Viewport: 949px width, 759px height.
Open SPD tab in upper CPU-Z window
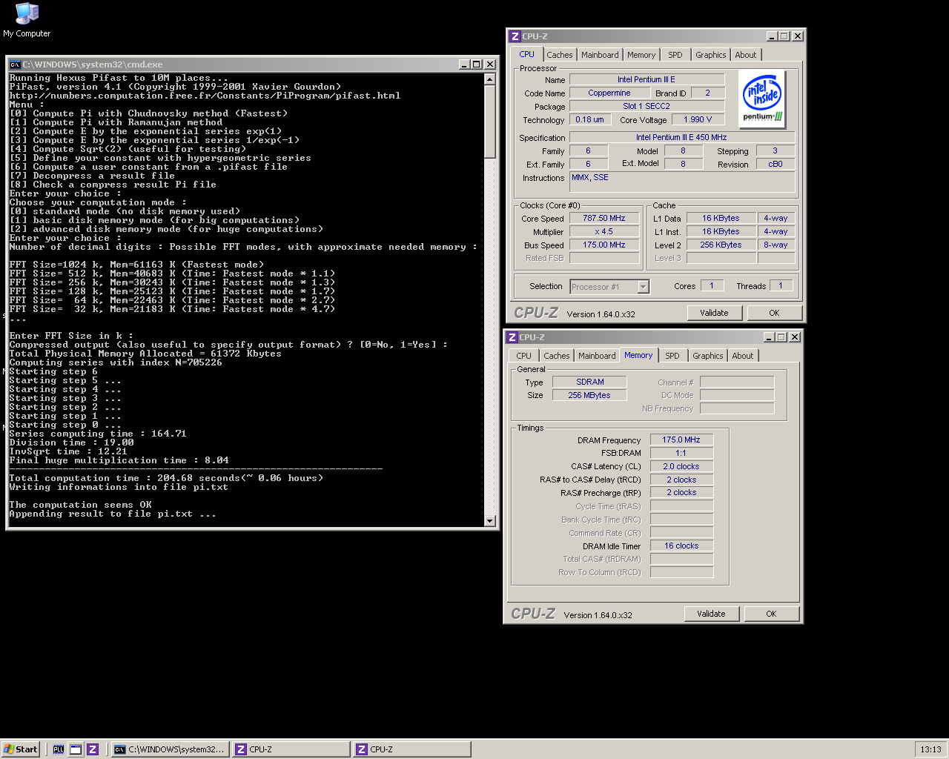pyautogui.click(x=675, y=55)
